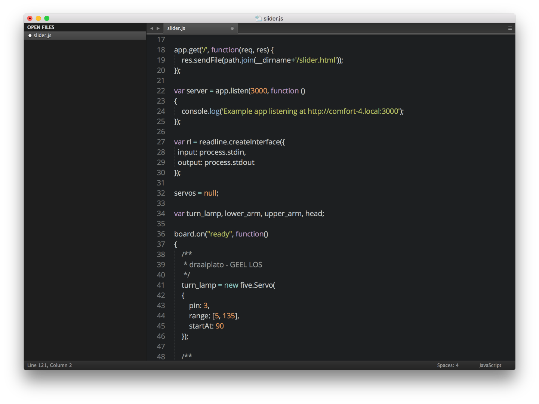Click the Line 121, Column 2 status text
Viewport: 539px width, 404px height.
coord(49,365)
